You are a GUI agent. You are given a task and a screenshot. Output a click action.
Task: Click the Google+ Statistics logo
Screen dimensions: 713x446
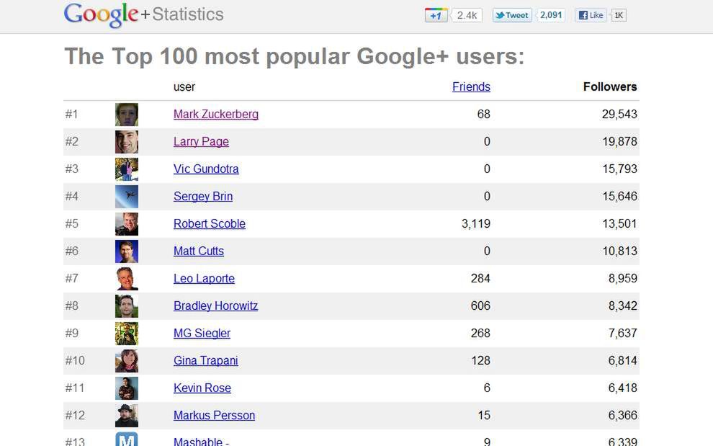[x=144, y=14]
